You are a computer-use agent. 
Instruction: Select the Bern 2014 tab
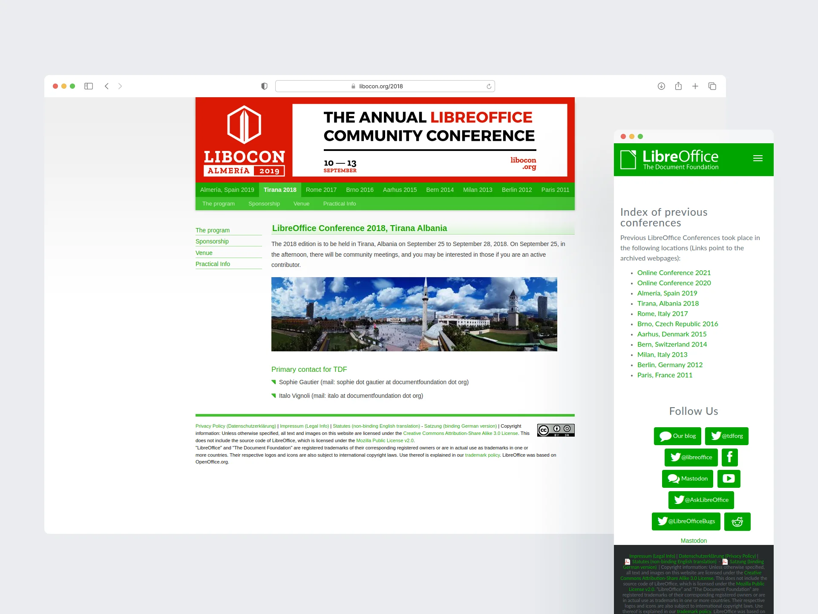(440, 190)
